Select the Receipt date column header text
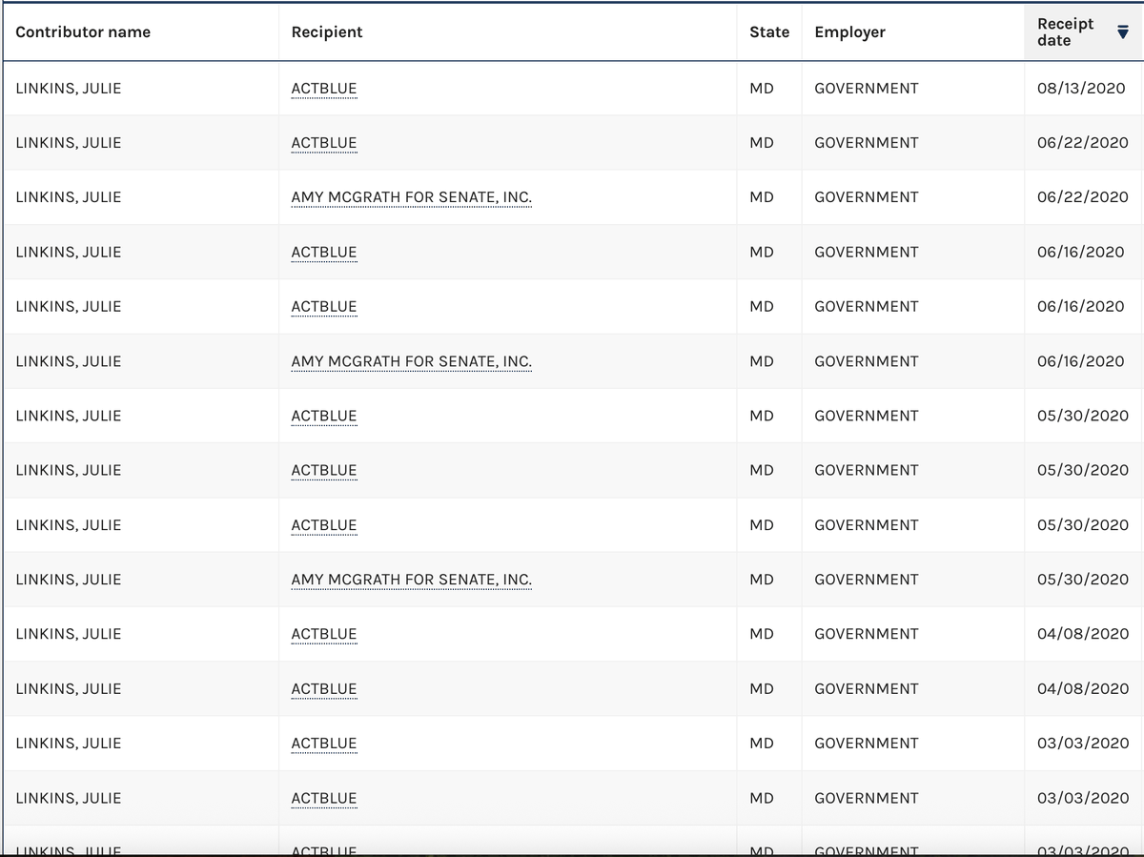The image size is (1144, 857). pyautogui.click(x=1066, y=32)
